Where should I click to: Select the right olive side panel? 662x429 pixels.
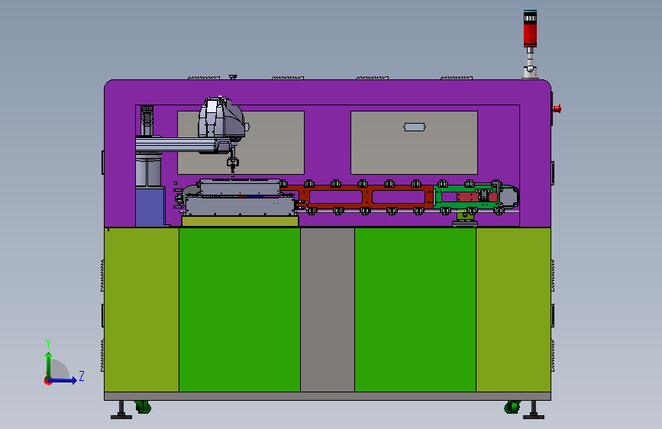(513, 309)
